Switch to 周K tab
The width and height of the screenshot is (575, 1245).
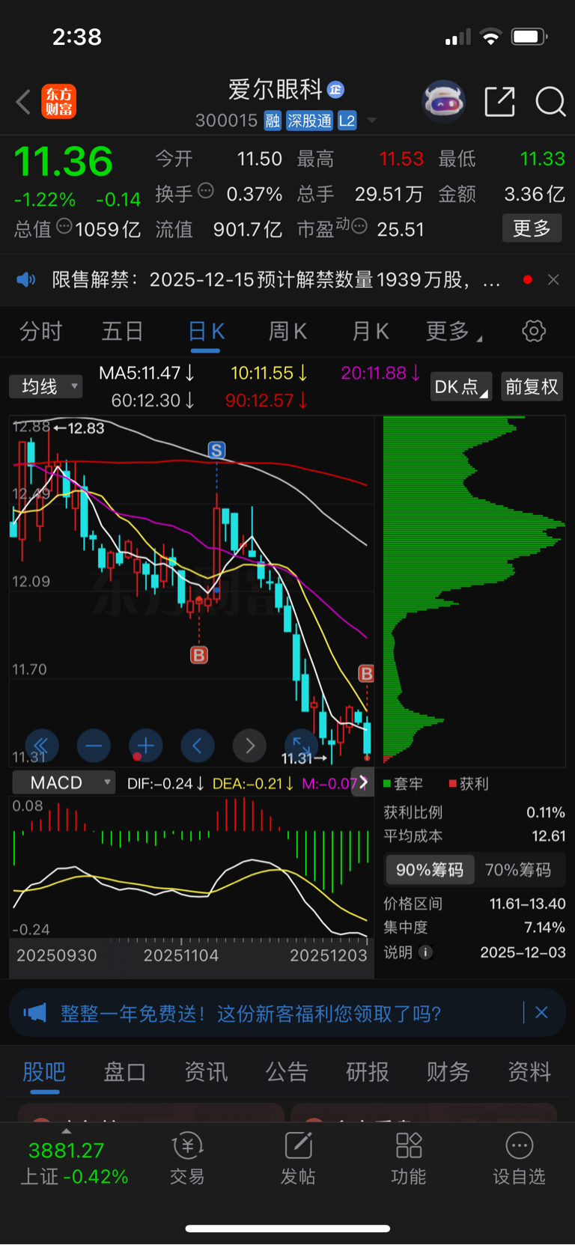point(287,331)
